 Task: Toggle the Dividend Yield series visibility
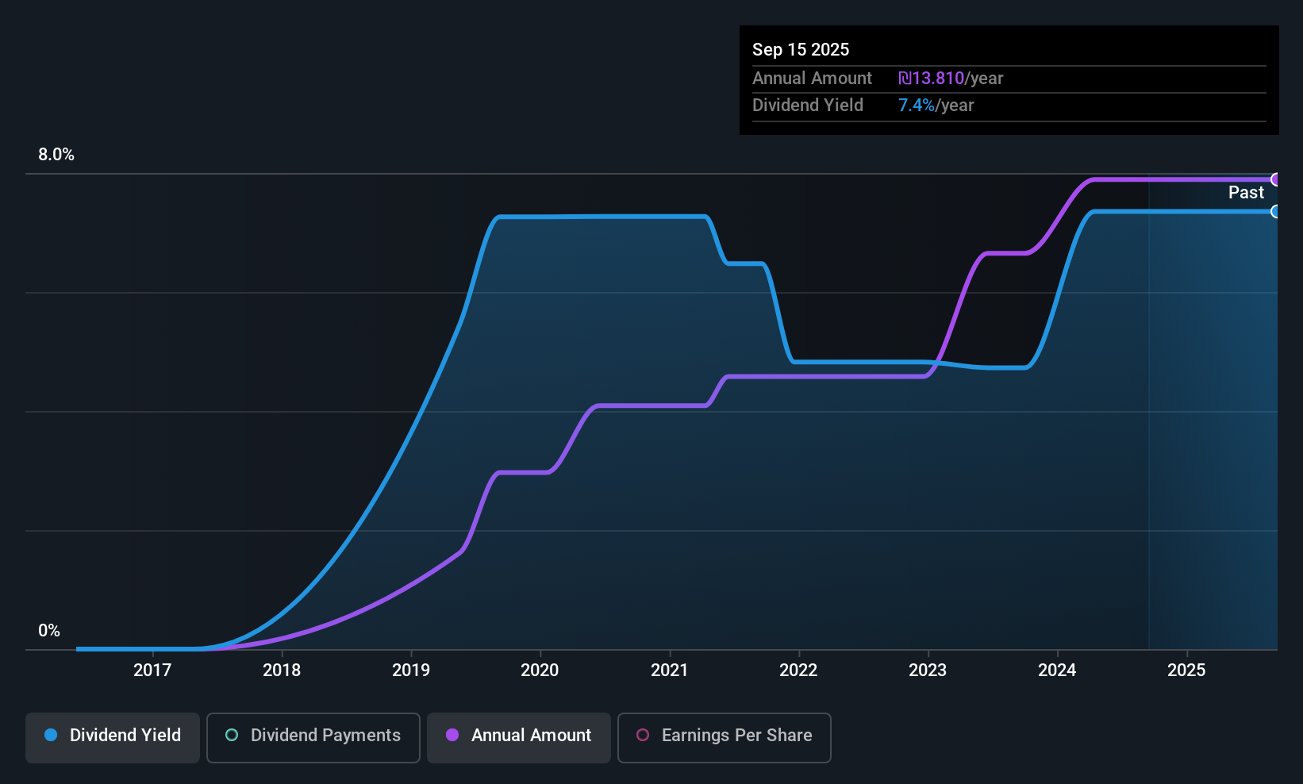[112, 737]
